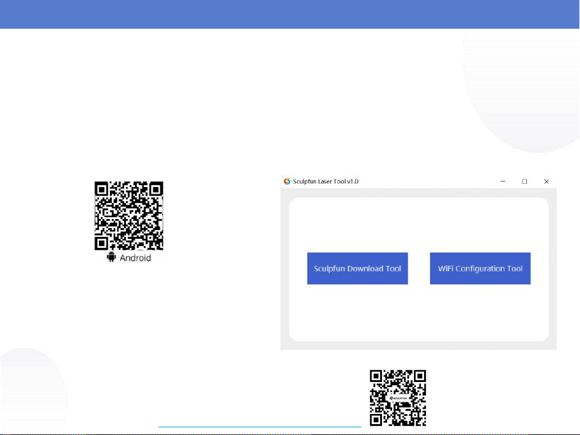Screen dimensions: 580x435
Task: Launch the WiFi Configuration Tool
Action: coord(480,268)
